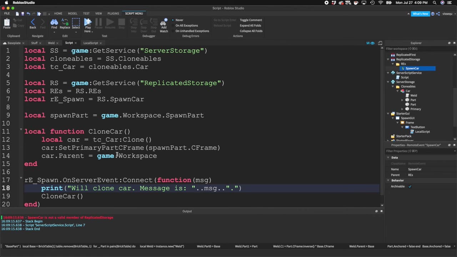Toggle the Archivable checkbox
This screenshot has height=257, width=457.
(410, 186)
